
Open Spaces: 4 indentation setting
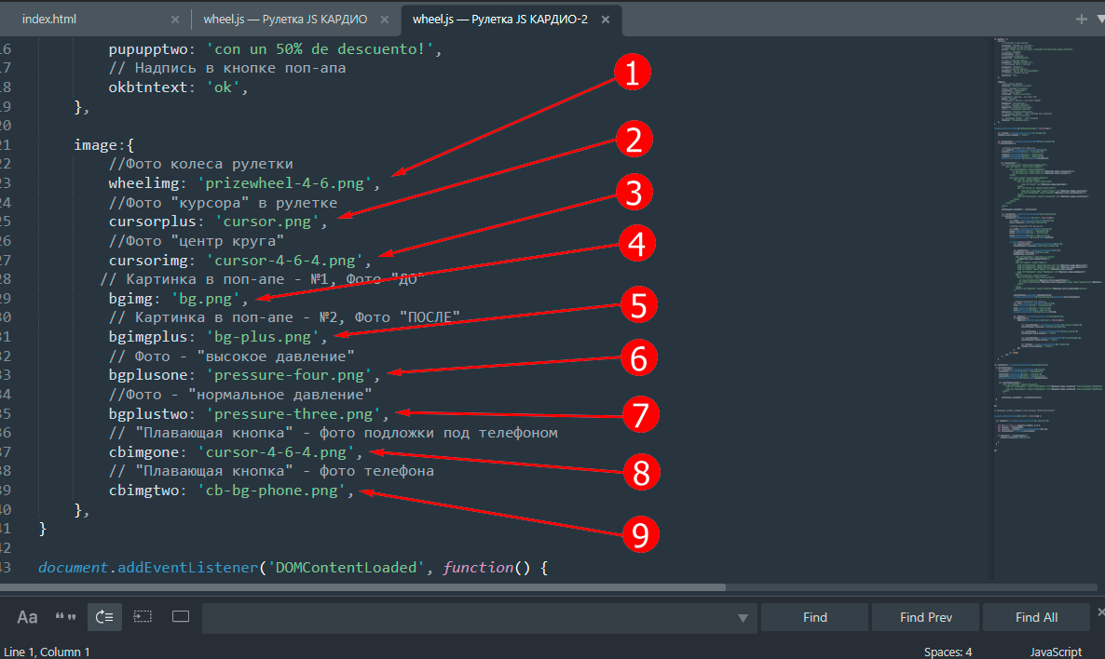[948, 652]
